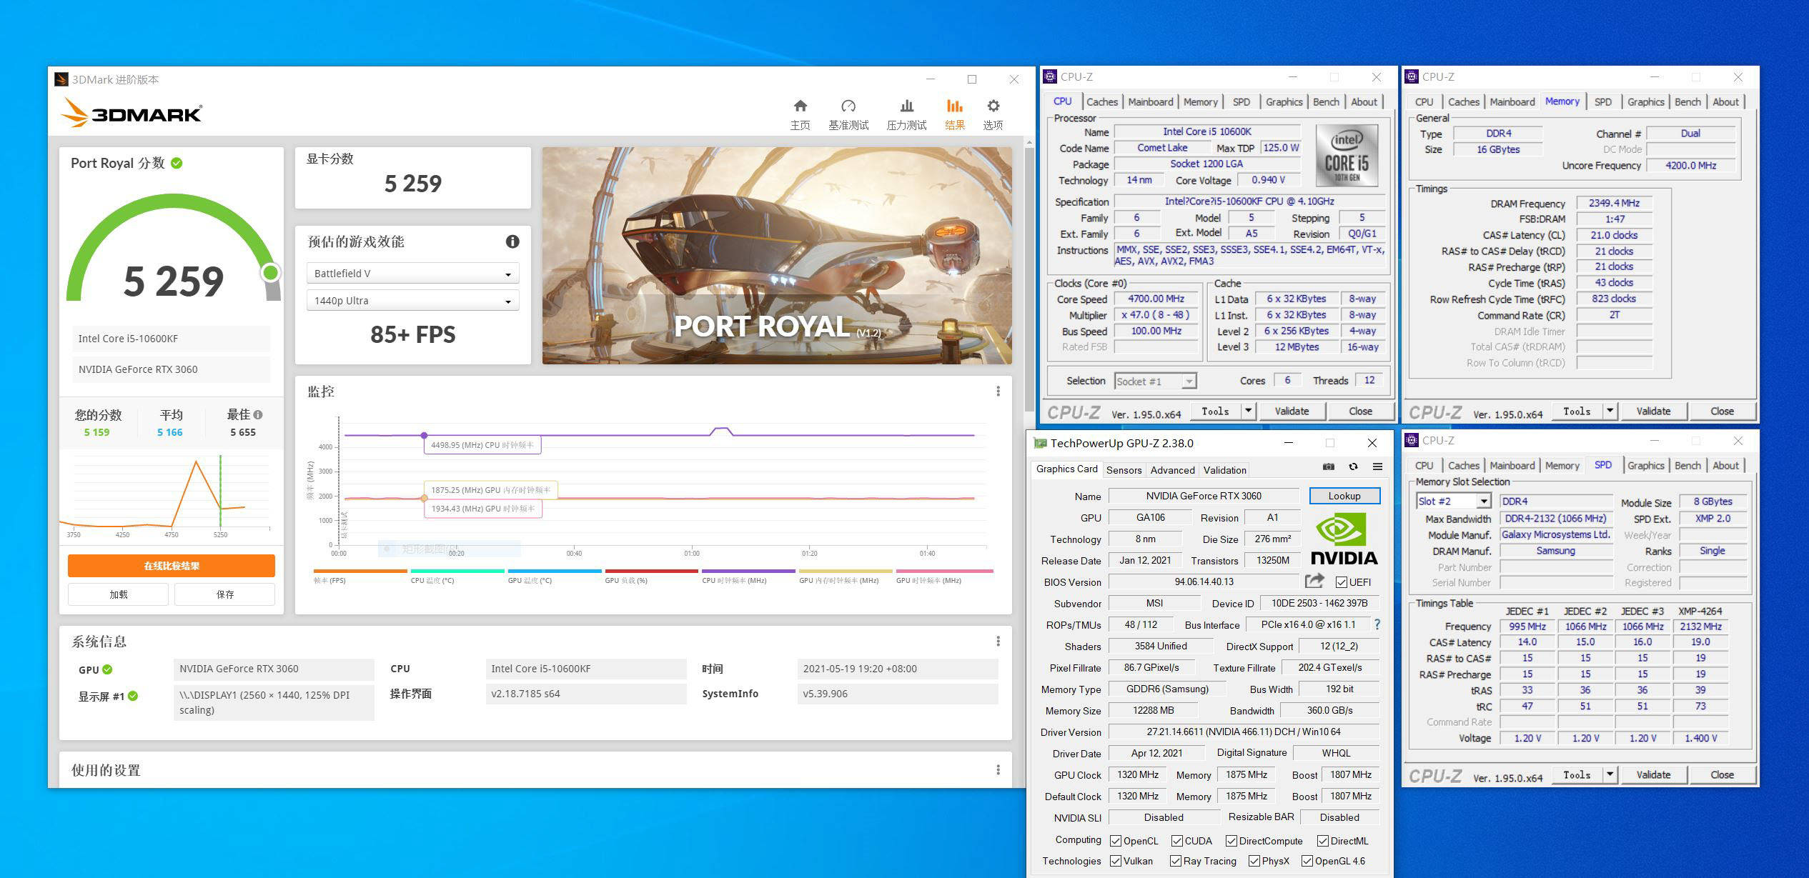Screen dimensions: 1809x878
Task: Click the score distribution chart
Action: (172, 497)
